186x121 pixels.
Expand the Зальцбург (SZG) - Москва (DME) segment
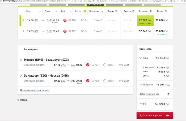(21, 76)
